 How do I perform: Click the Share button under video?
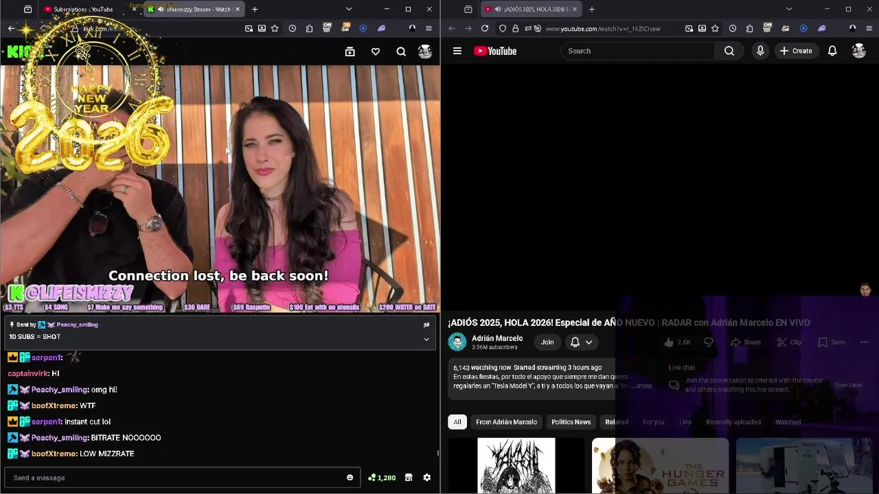pyautogui.click(x=746, y=342)
